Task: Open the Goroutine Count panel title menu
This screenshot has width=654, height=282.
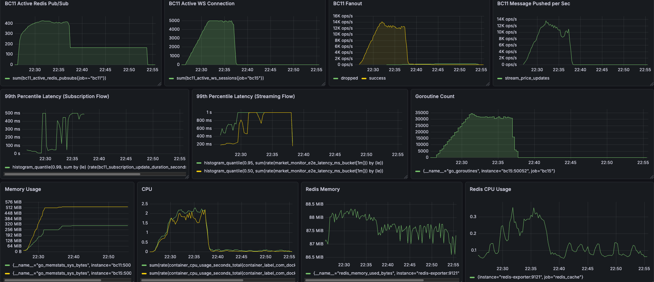Action: 434,96
